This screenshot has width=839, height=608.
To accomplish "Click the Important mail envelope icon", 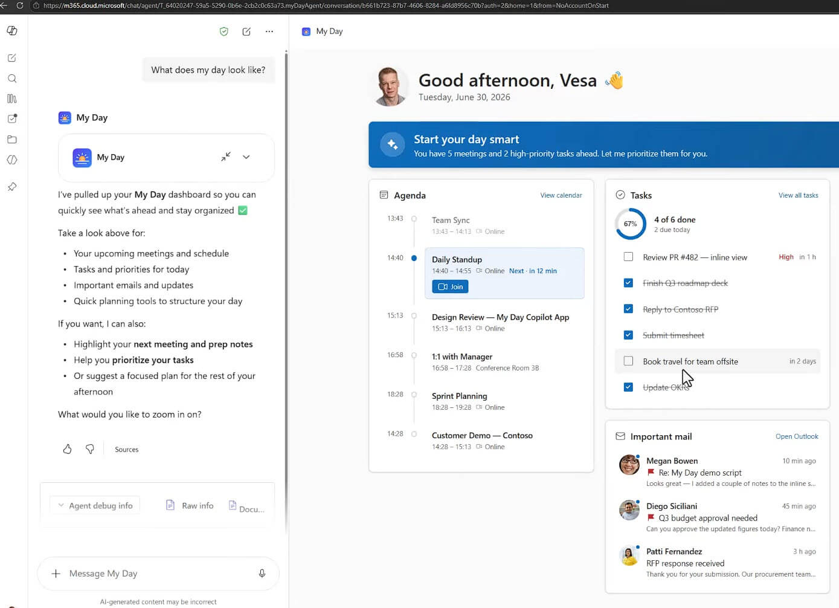I will (620, 436).
